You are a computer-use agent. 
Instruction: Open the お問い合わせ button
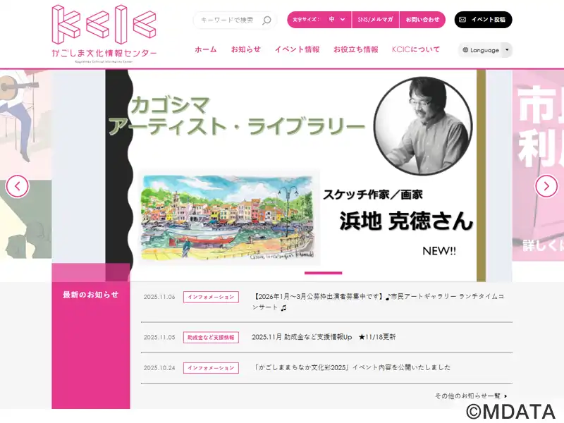422,20
